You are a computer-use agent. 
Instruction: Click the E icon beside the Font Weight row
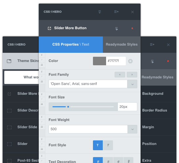tap(42, 117)
